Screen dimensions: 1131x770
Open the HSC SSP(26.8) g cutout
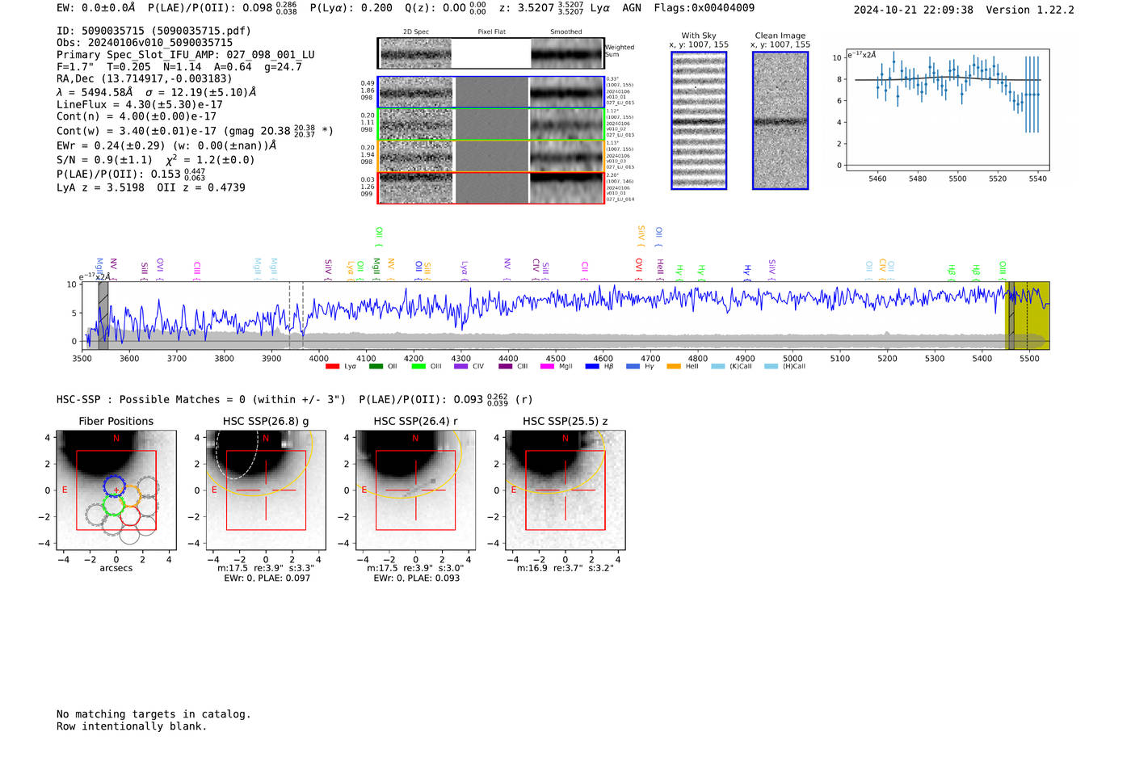point(266,490)
